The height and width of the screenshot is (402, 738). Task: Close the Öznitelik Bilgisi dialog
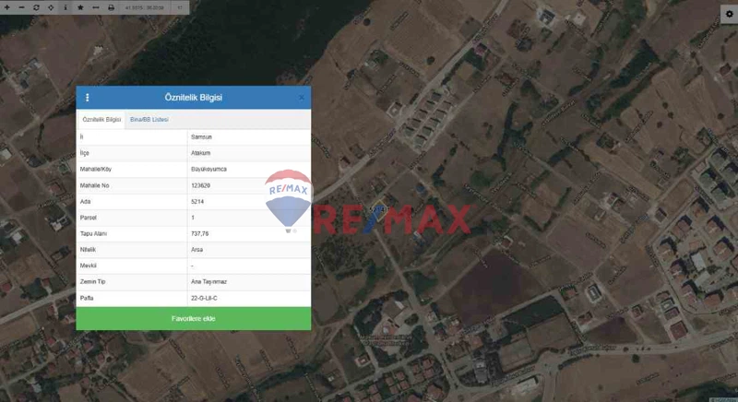click(x=302, y=98)
